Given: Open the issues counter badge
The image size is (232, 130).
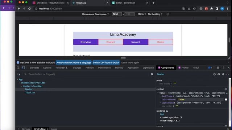Looking at the screenshot, I should (x=210, y=68).
